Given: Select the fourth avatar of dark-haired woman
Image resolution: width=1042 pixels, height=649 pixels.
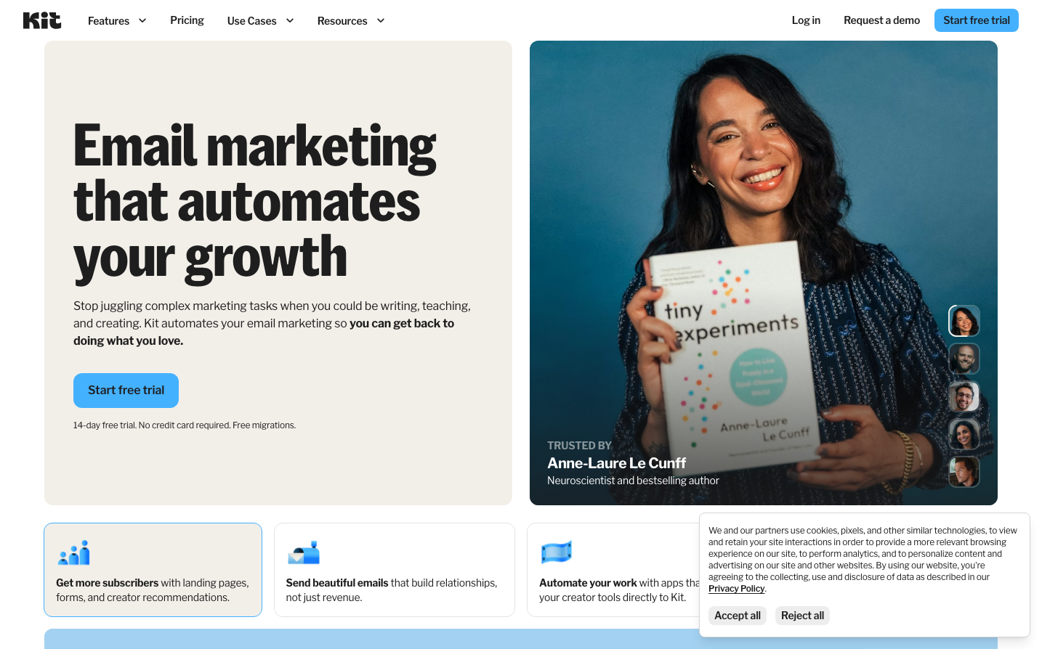Looking at the screenshot, I should (x=964, y=434).
